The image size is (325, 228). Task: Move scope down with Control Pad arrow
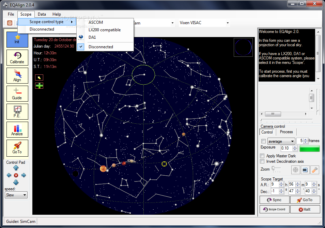(x=16, y=182)
